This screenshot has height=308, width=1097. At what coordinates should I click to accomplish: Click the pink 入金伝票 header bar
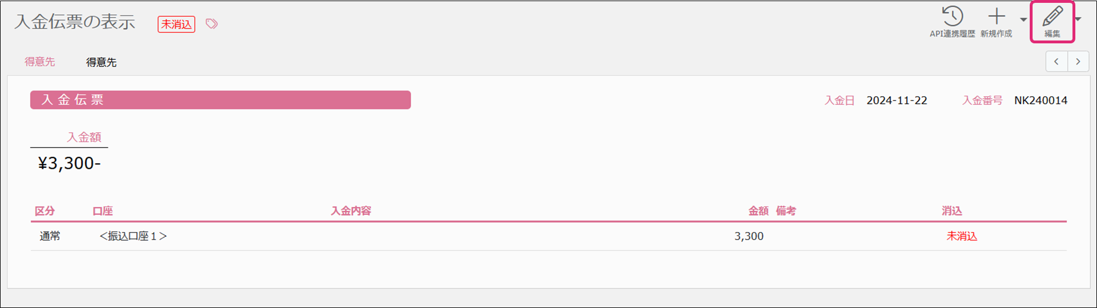tap(220, 100)
